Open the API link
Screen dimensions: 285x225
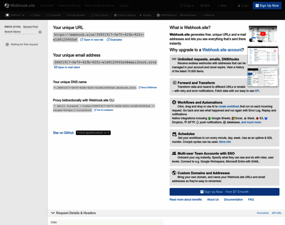pos(257,91)
